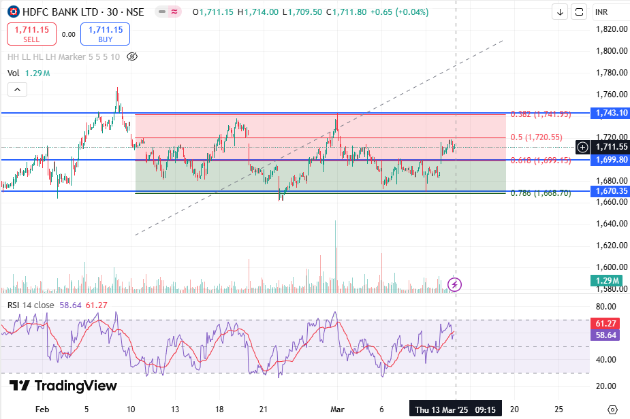Viewport: 630px width, 419px height.
Task: Collapse the indicator legend with chevron arrow
Action: click(17, 90)
